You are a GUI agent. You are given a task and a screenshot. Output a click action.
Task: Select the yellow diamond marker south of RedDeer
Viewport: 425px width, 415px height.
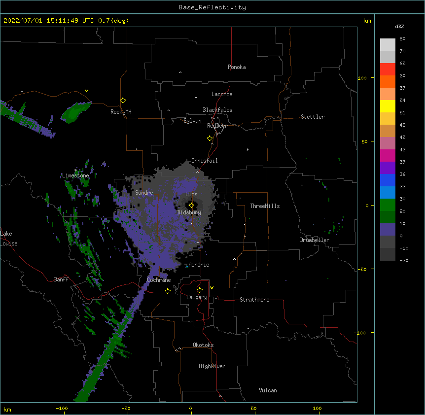click(210, 138)
